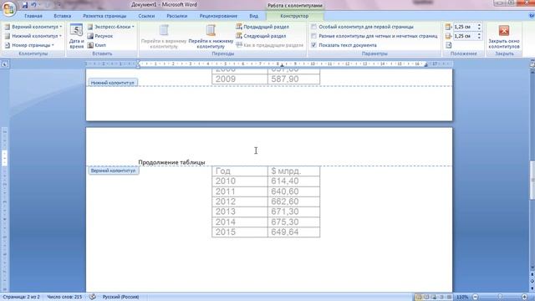The height and width of the screenshot is (301, 535).
Task: Click table cell 649,64
Action: point(293,232)
